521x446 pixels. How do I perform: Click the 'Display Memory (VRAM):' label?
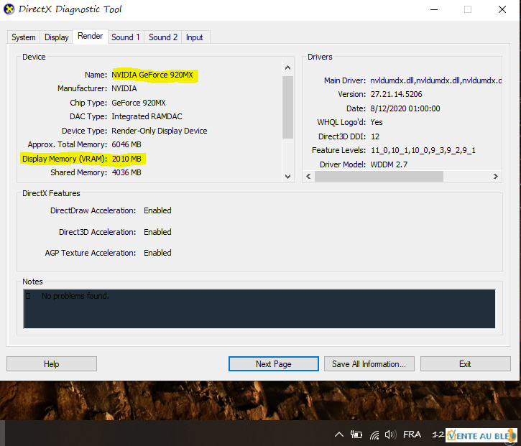65,159
